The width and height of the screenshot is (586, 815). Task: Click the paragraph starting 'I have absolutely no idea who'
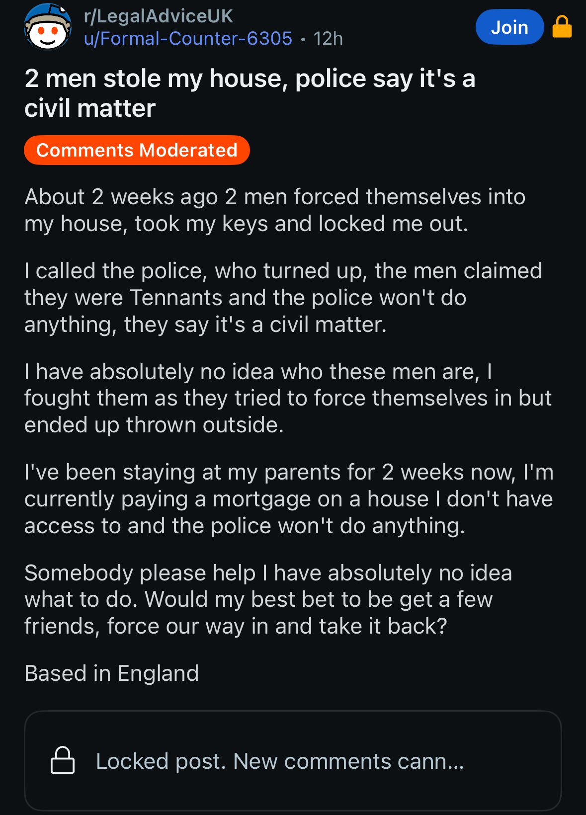pos(287,398)
